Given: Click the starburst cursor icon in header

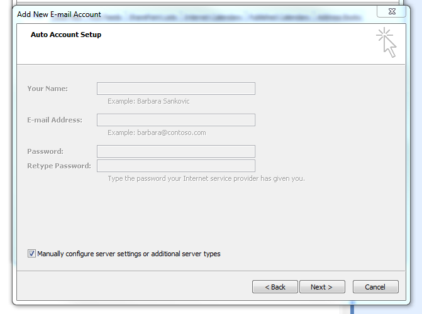Looking at the screenshot, I should 387,42.
